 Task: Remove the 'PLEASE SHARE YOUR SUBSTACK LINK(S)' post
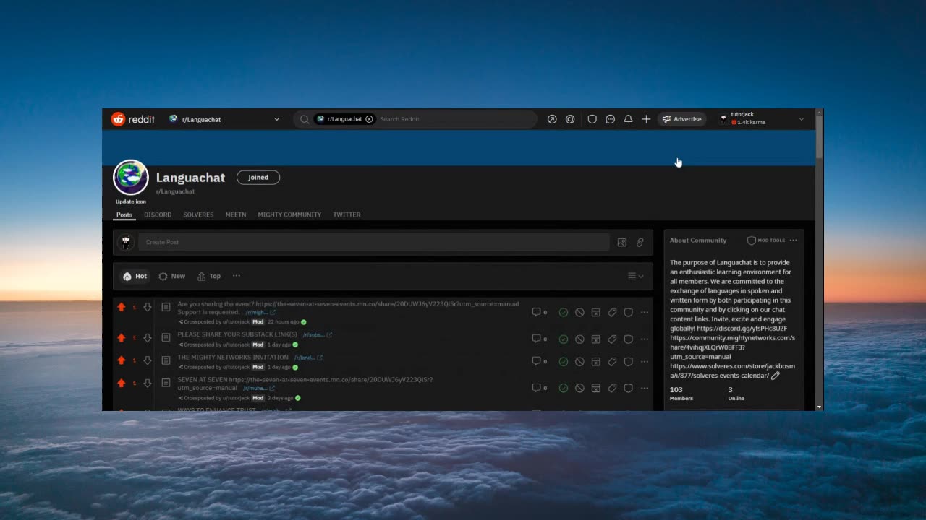coord(579,339)
